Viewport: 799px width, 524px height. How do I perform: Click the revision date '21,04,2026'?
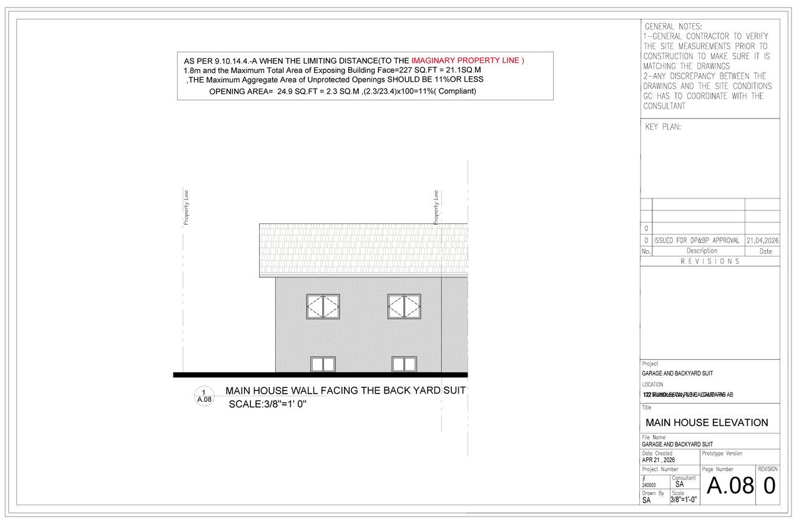click(763, 240)
